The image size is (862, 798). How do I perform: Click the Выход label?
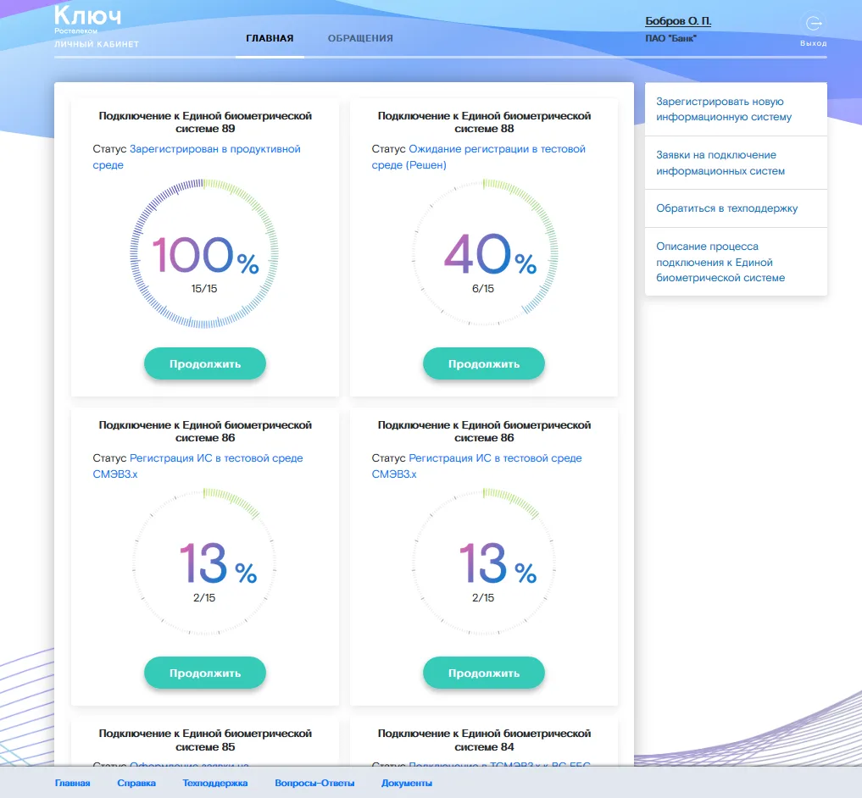pyautogui.click(x=813, y=43)
